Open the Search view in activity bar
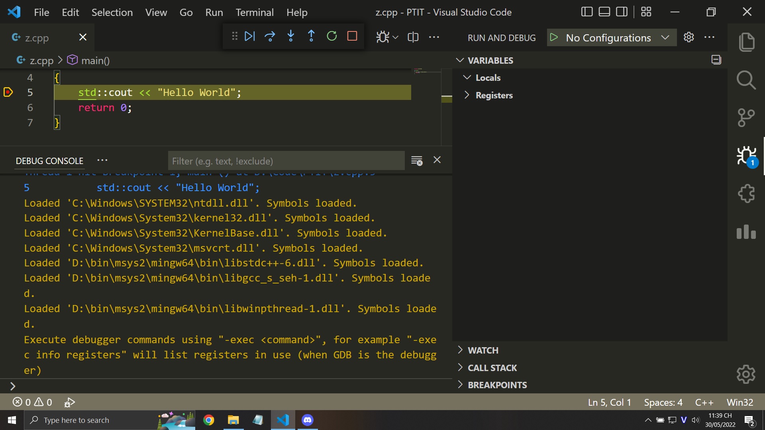Screen dimensions: 765x430 746,80
